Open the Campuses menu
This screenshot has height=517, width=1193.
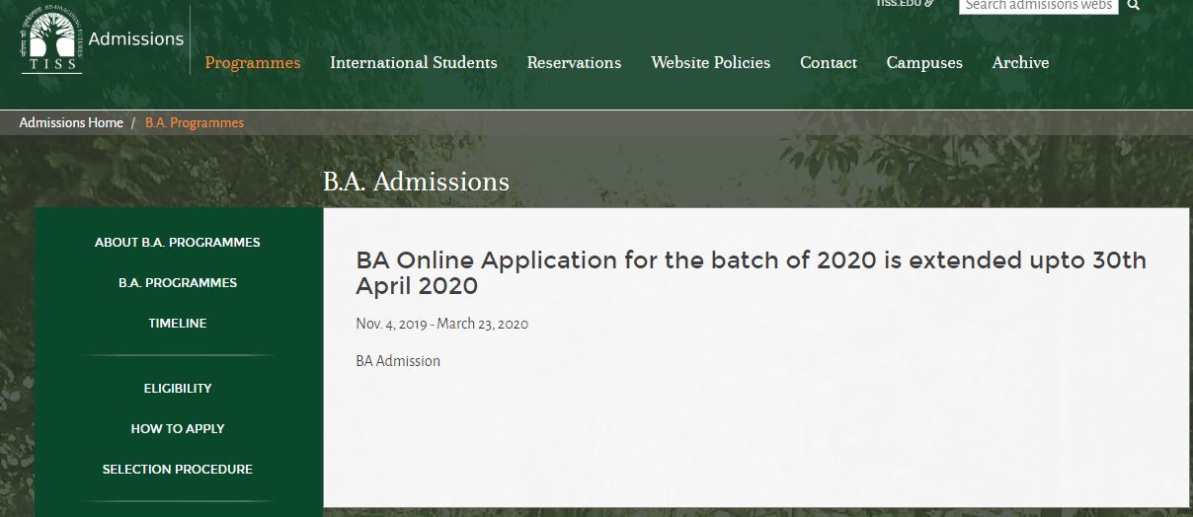tap(924, 63)
